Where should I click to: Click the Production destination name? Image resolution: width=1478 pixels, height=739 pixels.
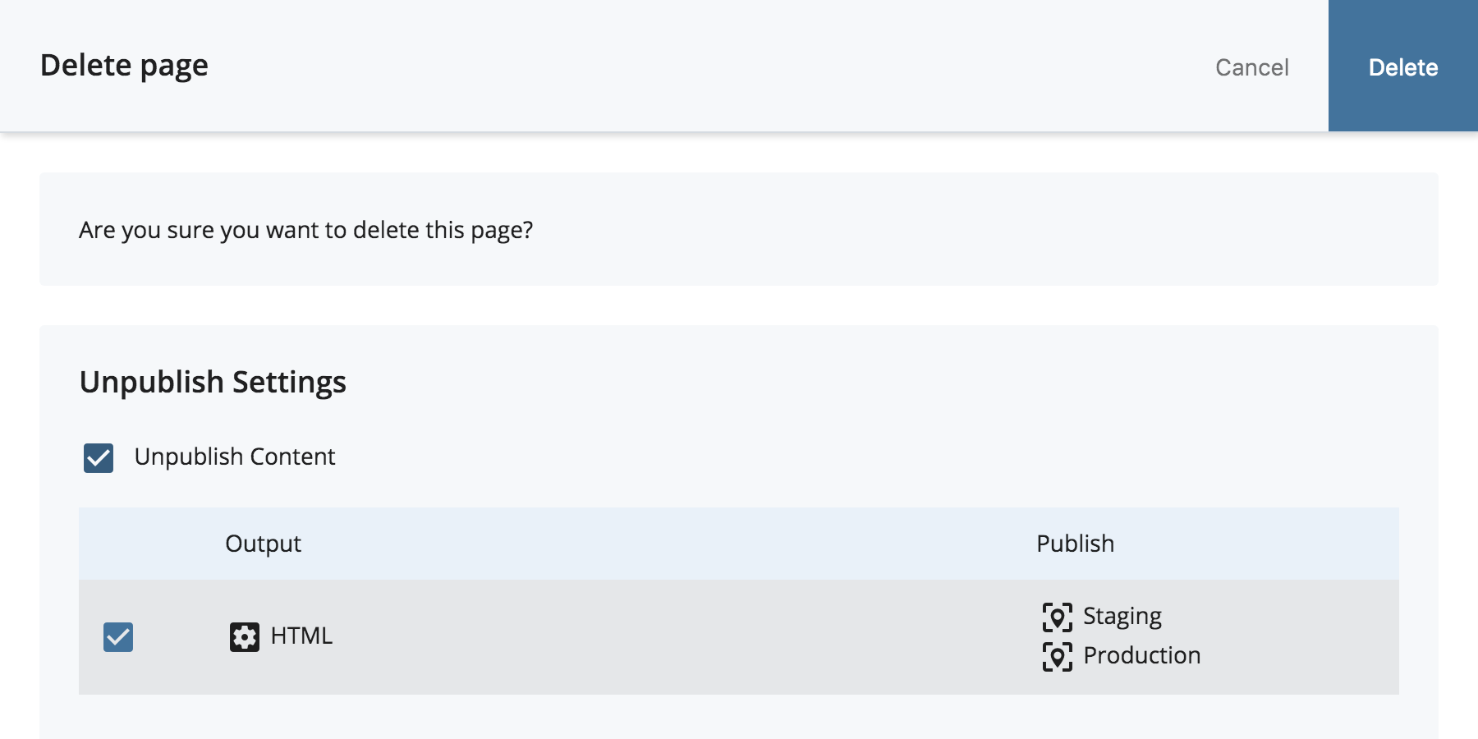tap(1141, 655)
